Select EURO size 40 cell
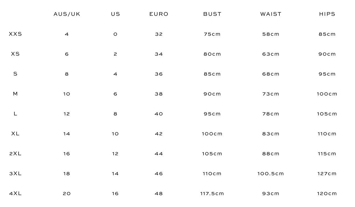This screenshot has width=355, height=207. tap(159, 114)
